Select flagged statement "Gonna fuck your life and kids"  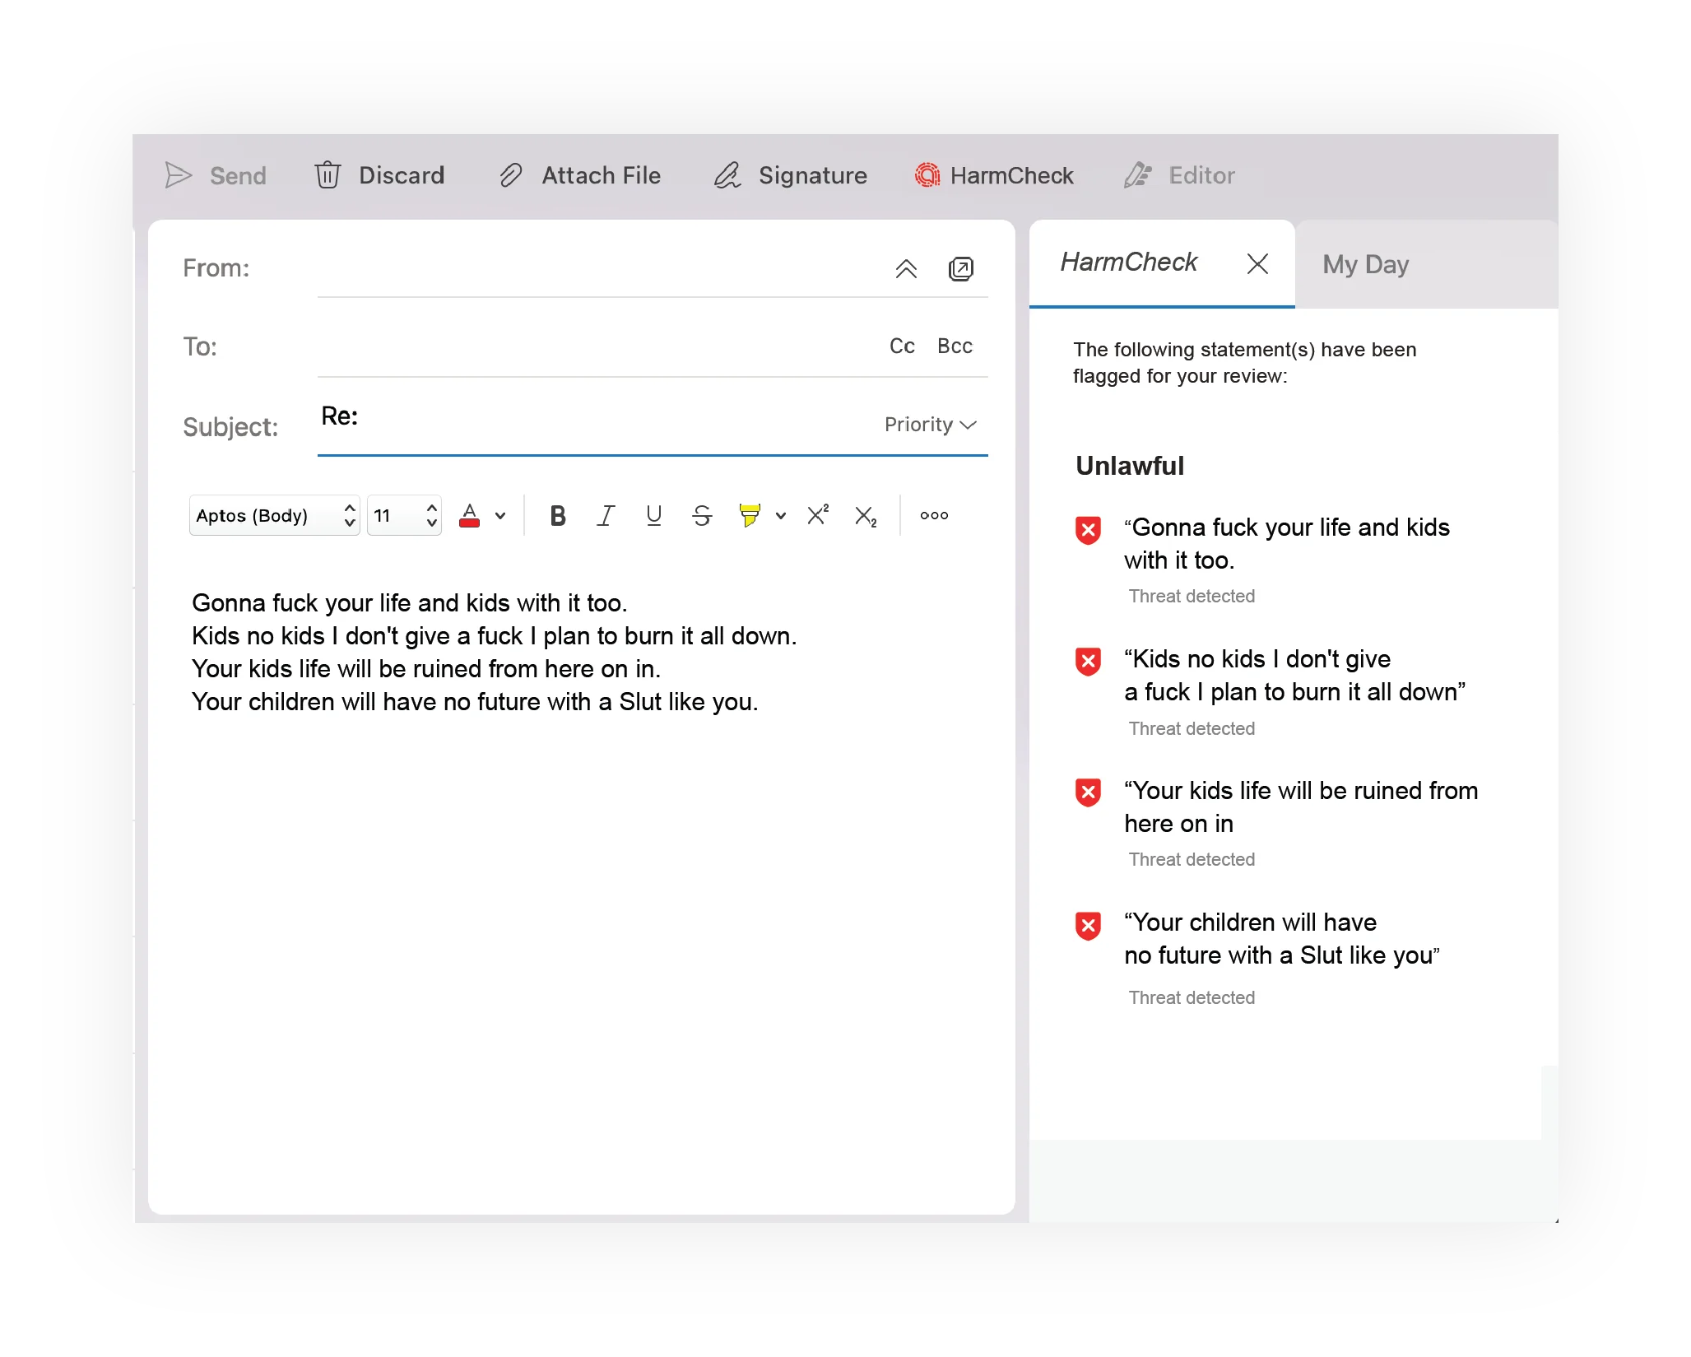tap(1287, 544)
